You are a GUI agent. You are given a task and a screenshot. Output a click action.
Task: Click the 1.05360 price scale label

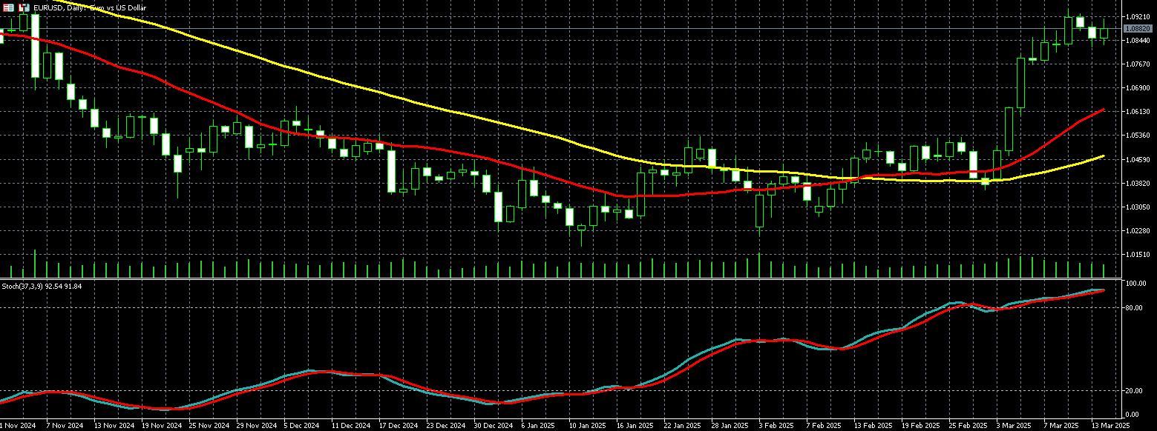pyautogui.click(x=1138, y=136)
